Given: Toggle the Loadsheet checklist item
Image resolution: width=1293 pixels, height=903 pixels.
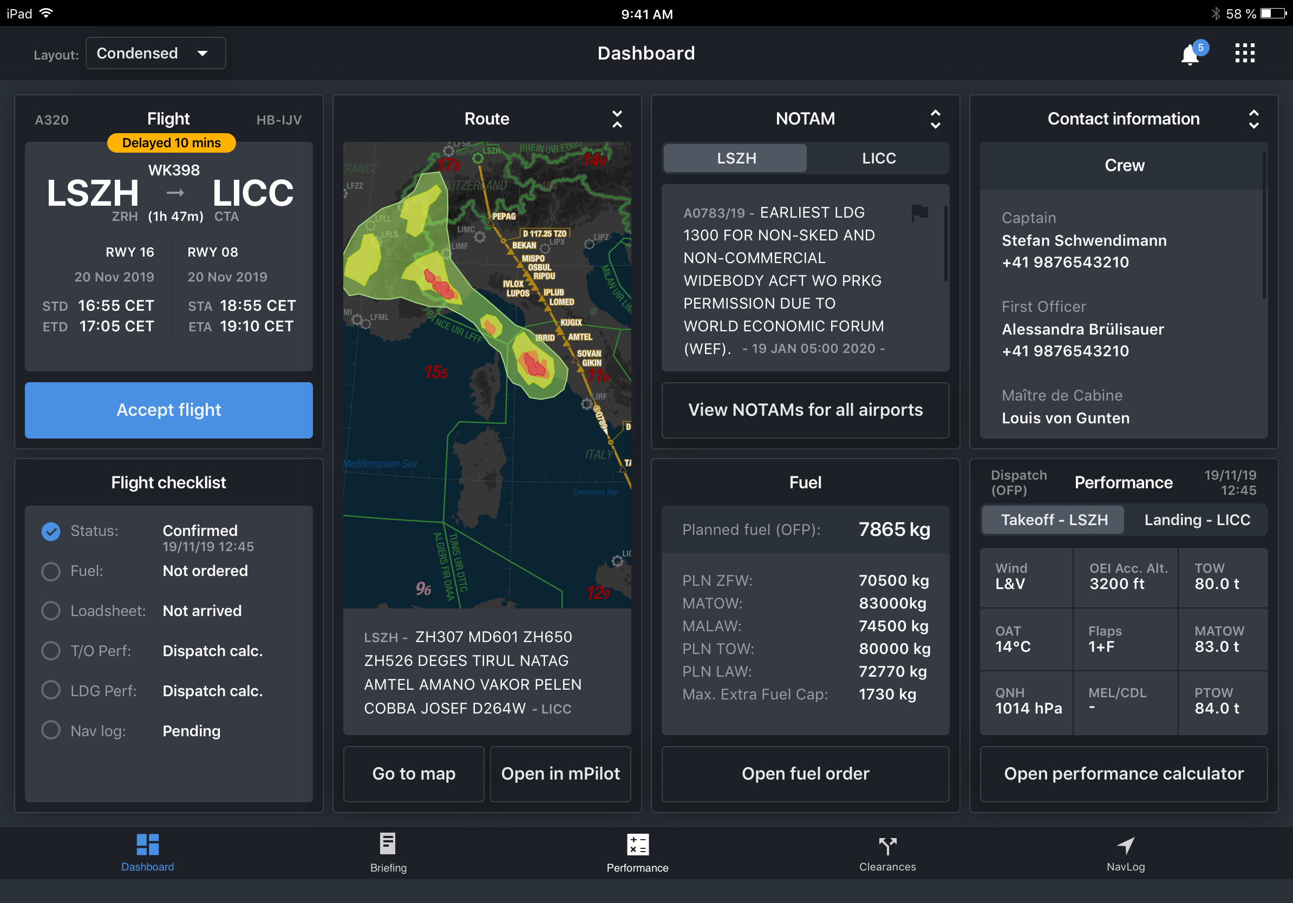Looking at the screenshot, I should pyautogui.click(x=51, y=611).
